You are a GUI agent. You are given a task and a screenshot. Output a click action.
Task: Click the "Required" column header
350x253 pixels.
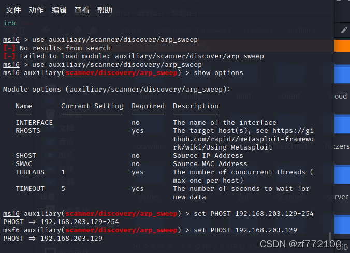pos(148,106)
